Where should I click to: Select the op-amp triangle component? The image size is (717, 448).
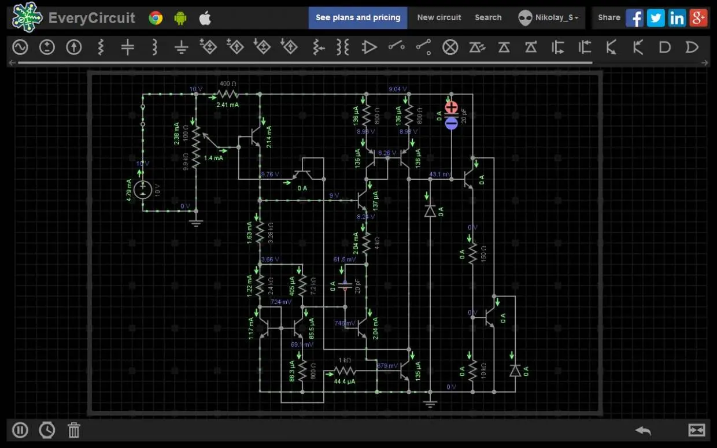[x=369, y=47]
